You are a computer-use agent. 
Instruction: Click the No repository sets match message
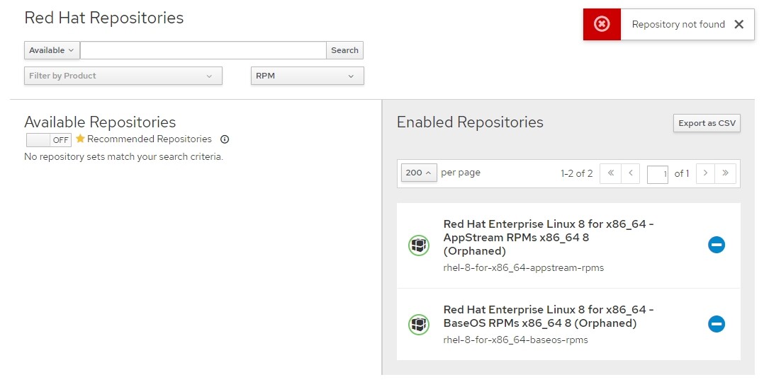point(124,157)
